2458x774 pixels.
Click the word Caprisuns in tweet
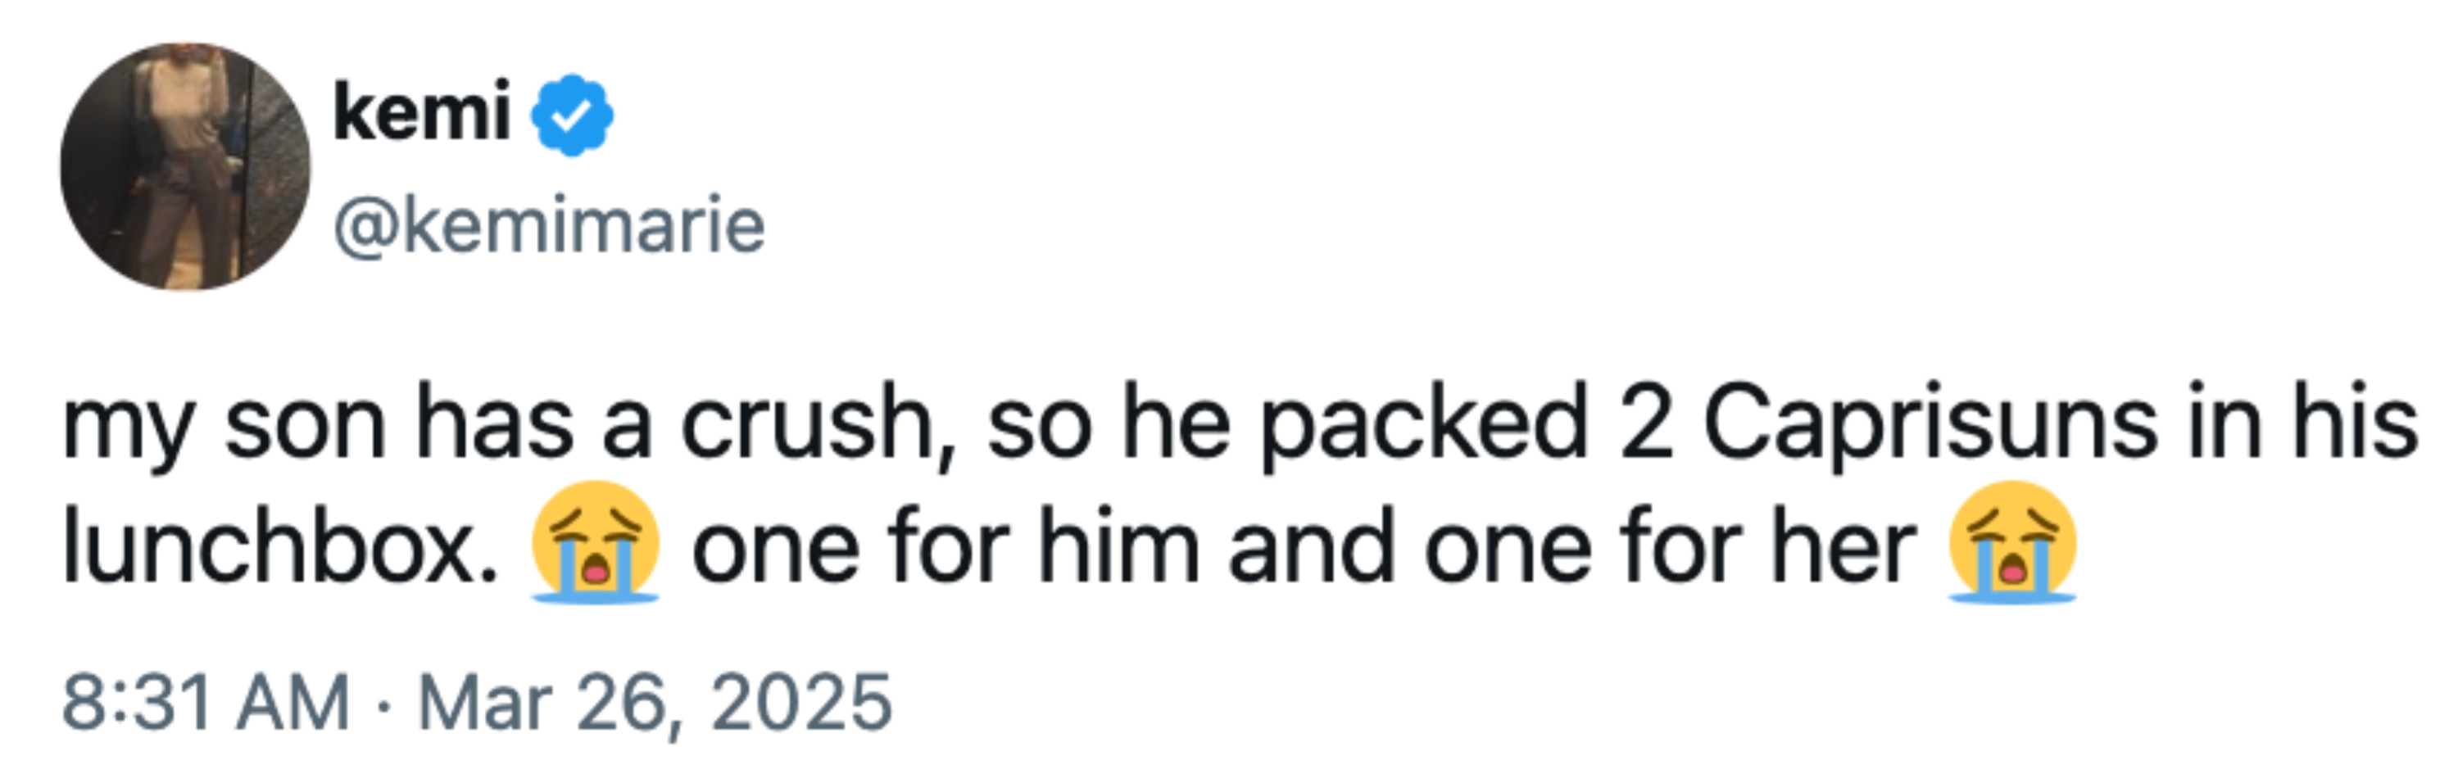1930,423
